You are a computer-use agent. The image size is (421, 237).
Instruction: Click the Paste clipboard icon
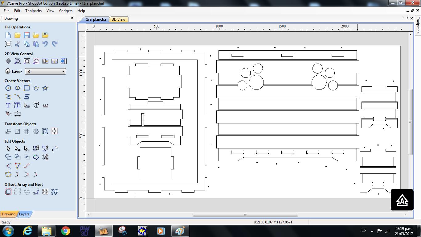(36, 44)
